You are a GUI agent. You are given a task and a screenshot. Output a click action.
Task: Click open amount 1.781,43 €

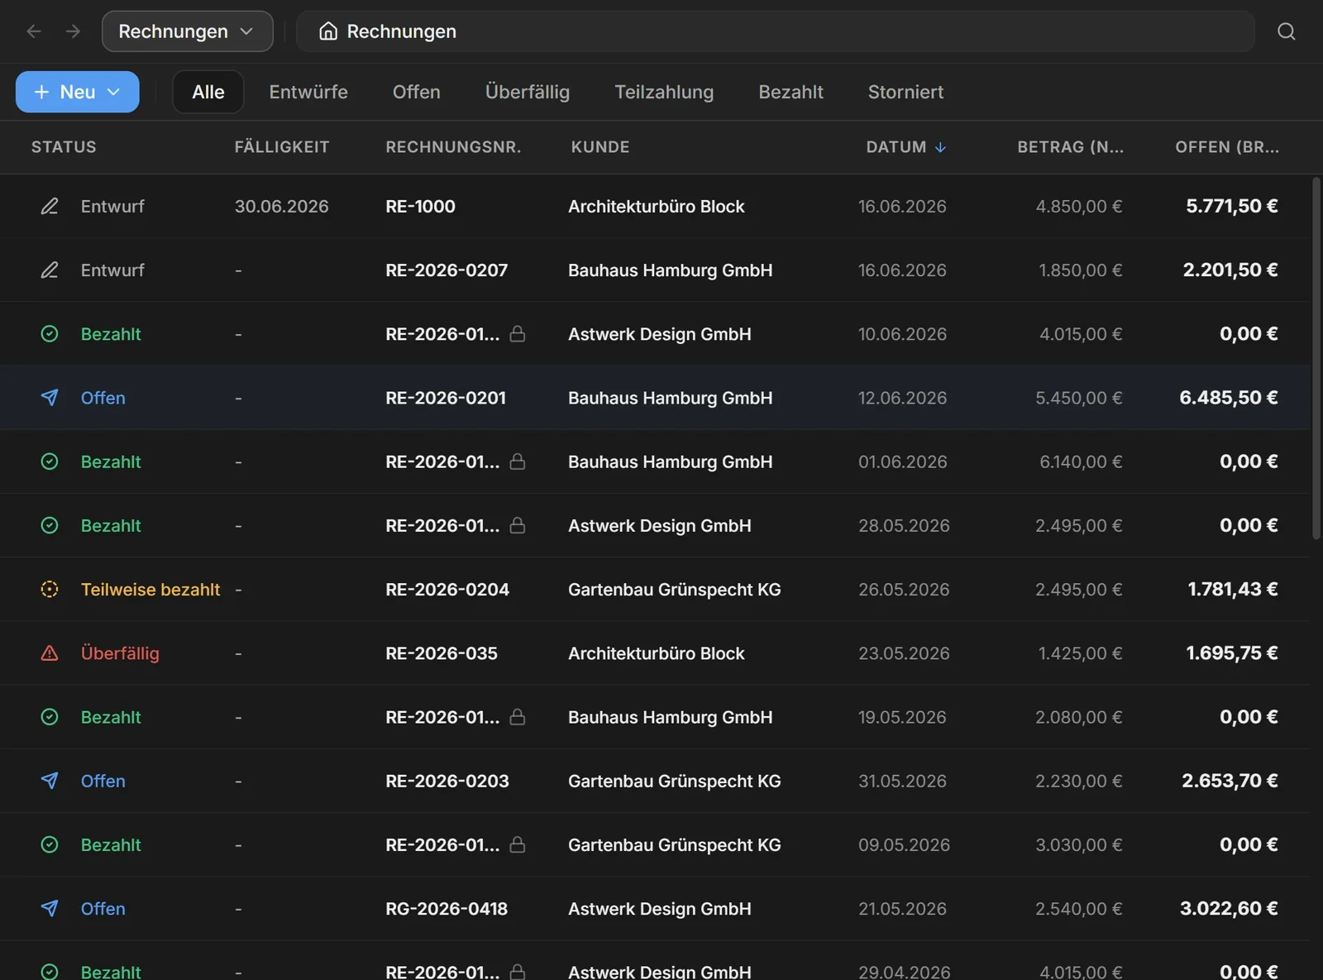[x=1233, y=589]
